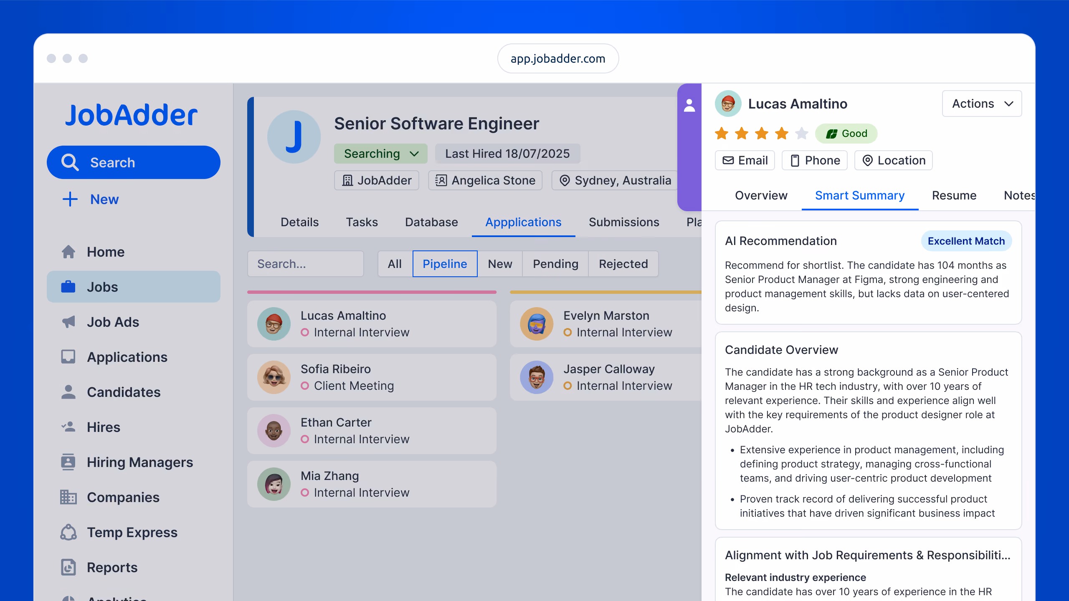This screenshot has height=601, width=1069.
Task: Select the Pending filter
Action: click(x=555, y=264)
